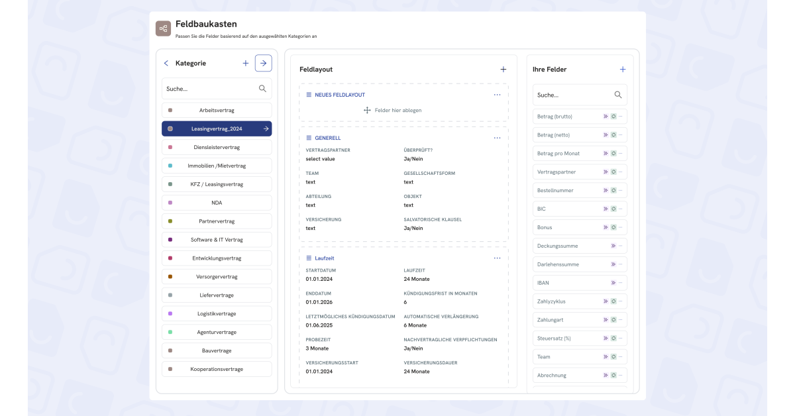Open the three-dot menu on Zahlungart

pos(621,320)
